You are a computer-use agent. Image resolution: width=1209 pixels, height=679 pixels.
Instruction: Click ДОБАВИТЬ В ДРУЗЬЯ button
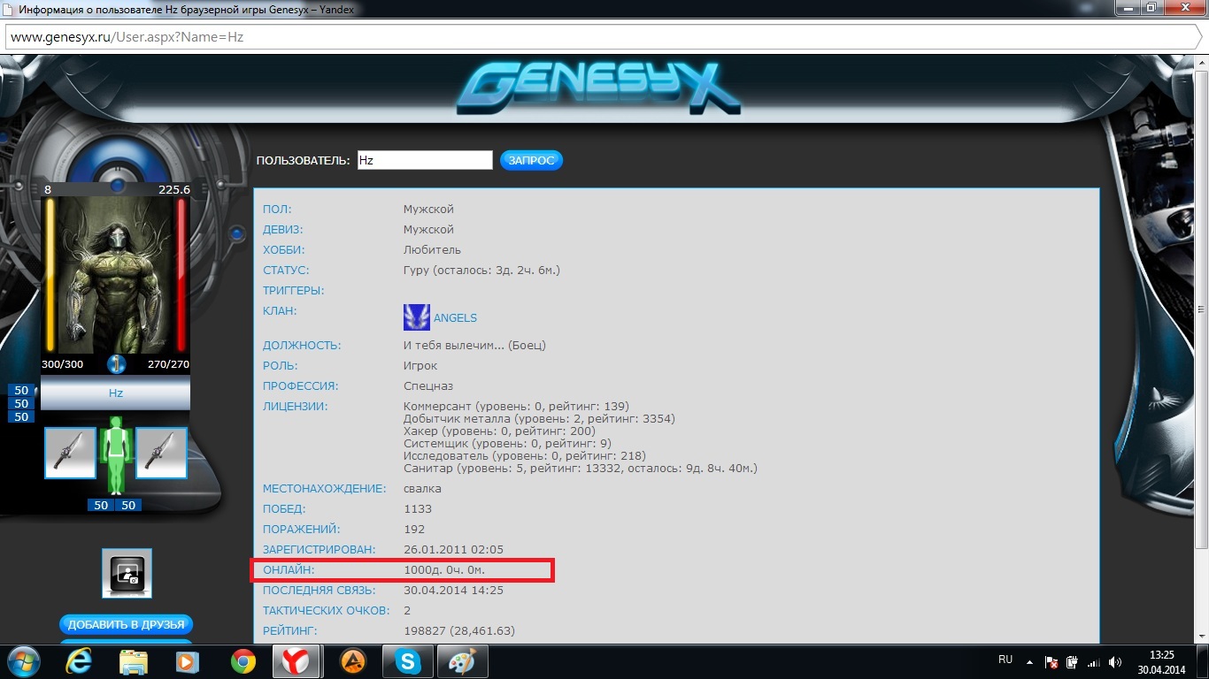[x=127, y=625]
